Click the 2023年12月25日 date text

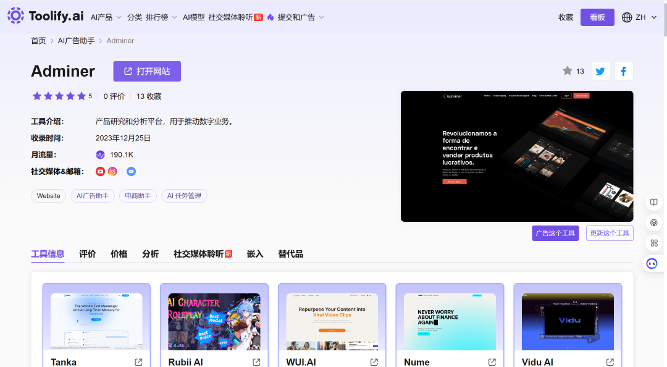click(x=123, y=138)
